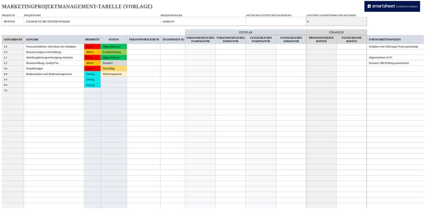
Task: Select the ZEITPLAN group header
Action: (246, 32)
